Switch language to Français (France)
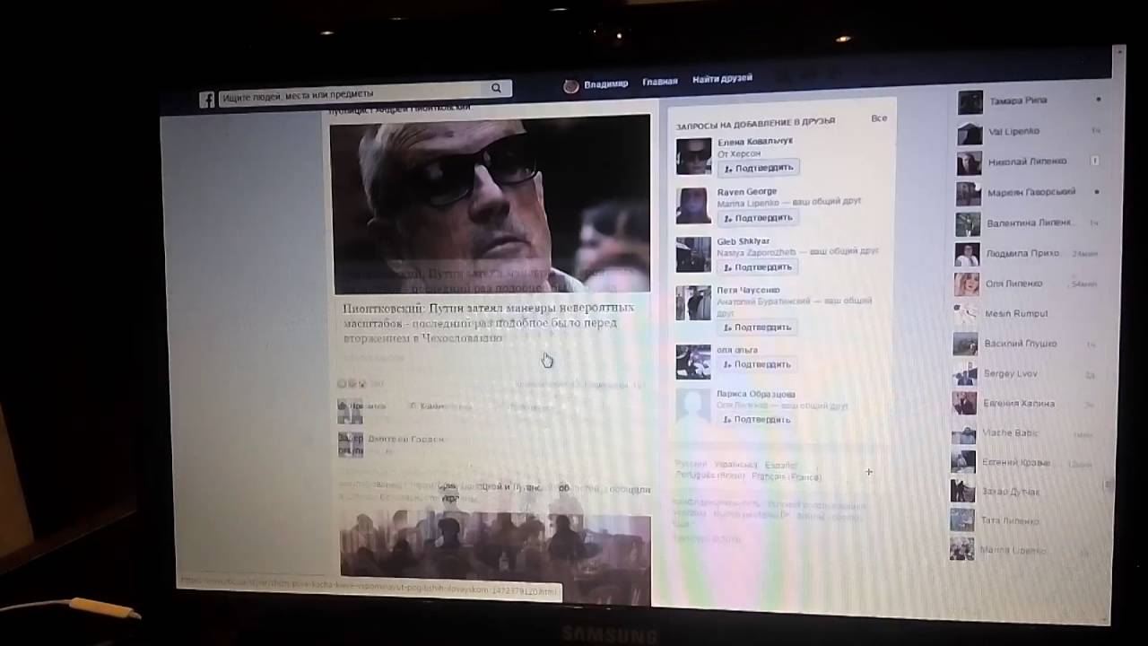The image size is (1148, 646). pos(786,476)
